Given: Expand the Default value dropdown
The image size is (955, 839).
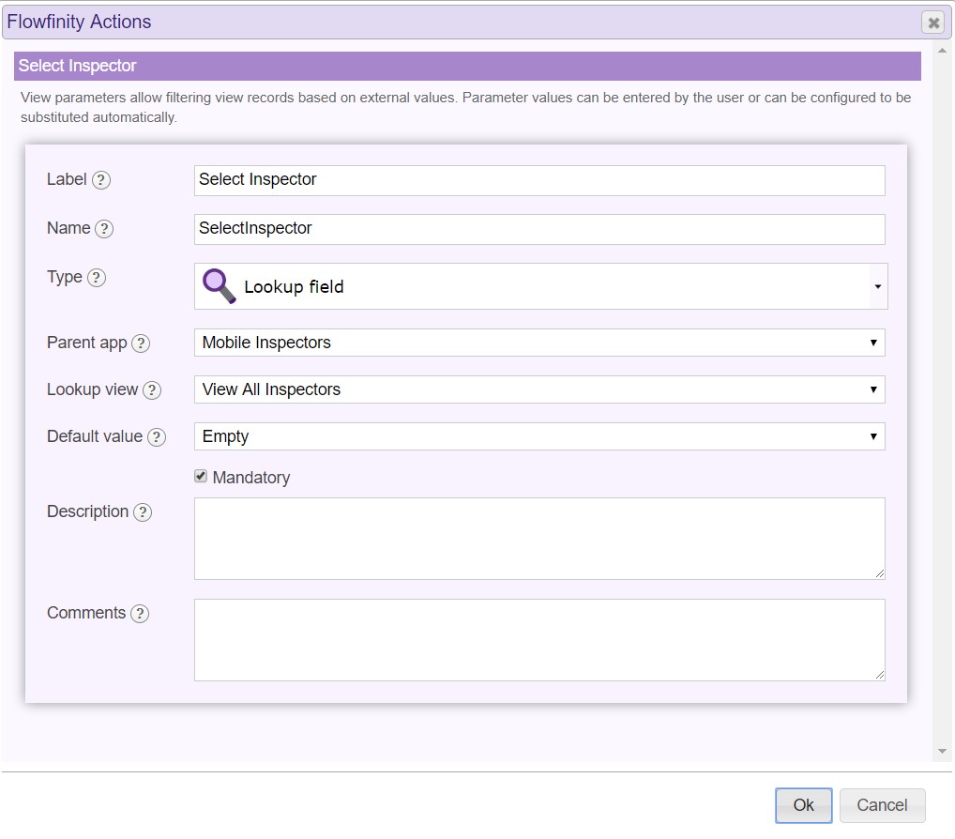Looking at the screenshot, I should (x=539, y=436).
